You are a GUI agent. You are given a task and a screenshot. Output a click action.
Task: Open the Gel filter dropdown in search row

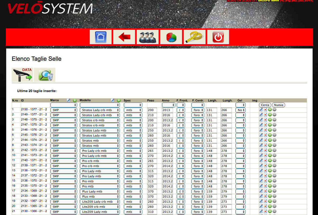(241, 105)
